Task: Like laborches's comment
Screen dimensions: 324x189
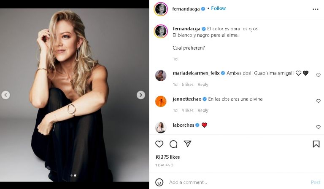Action: click(318, 127)
